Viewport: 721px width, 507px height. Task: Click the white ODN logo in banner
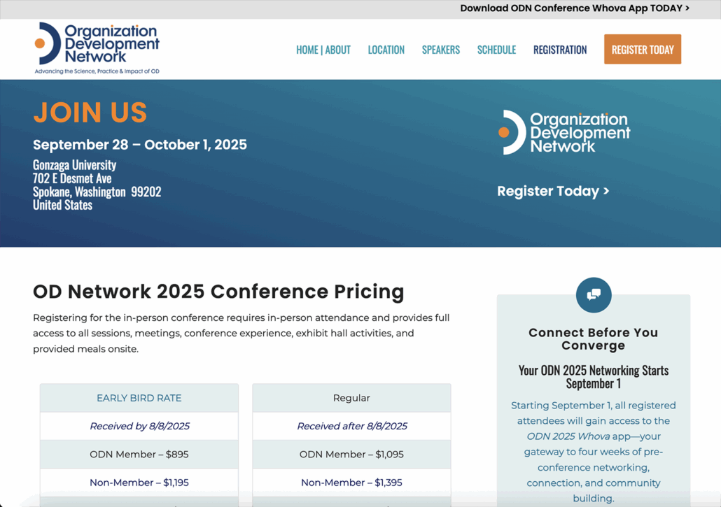point(564,132)
